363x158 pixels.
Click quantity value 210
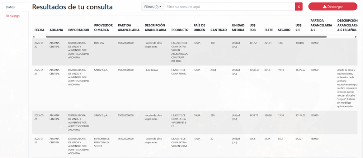tap(212, 115)
